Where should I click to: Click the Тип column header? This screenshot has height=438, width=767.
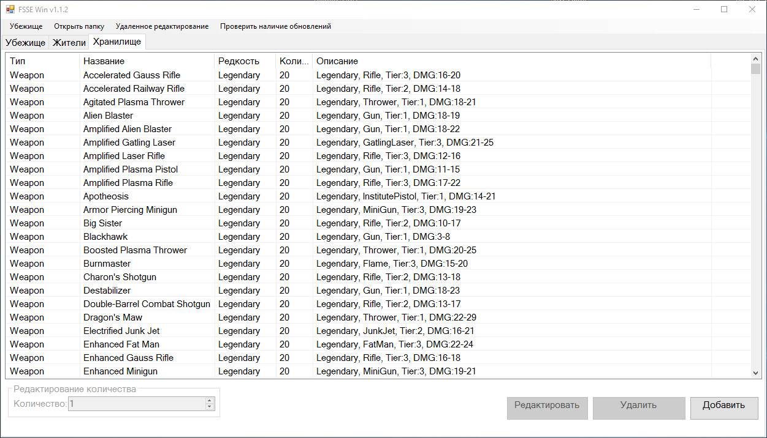(42, 61)
